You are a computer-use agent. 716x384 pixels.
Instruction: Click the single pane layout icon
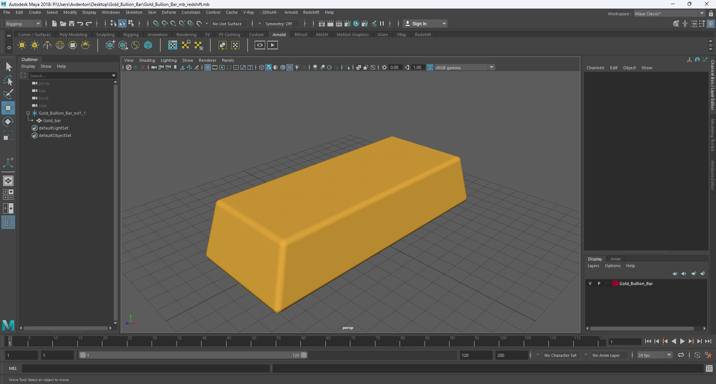[x=8, y=181]
